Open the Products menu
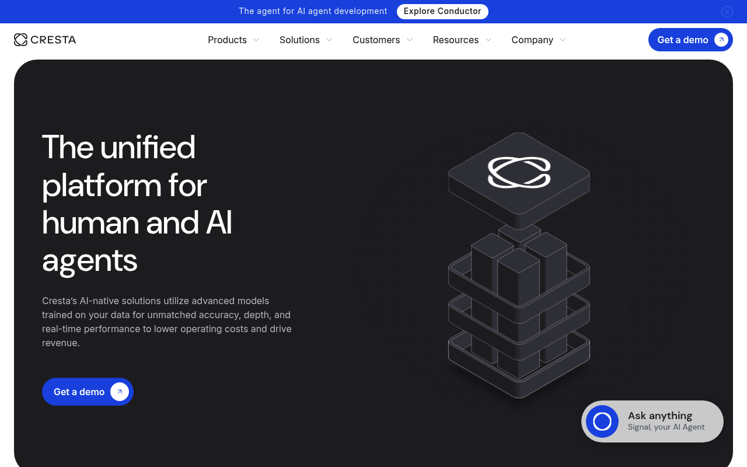 [227, 40]
